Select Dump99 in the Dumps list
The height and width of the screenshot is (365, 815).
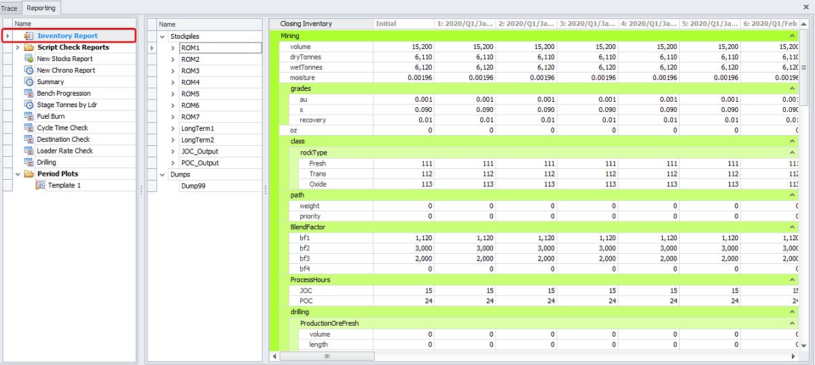pos(193,186)
